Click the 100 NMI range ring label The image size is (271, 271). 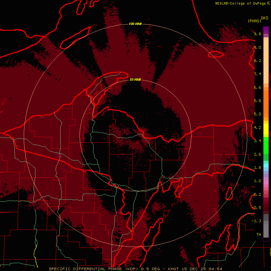135,24
